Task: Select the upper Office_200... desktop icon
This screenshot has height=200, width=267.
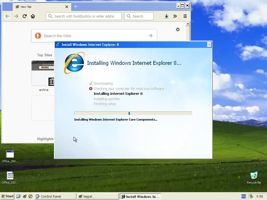Action: 10,157
